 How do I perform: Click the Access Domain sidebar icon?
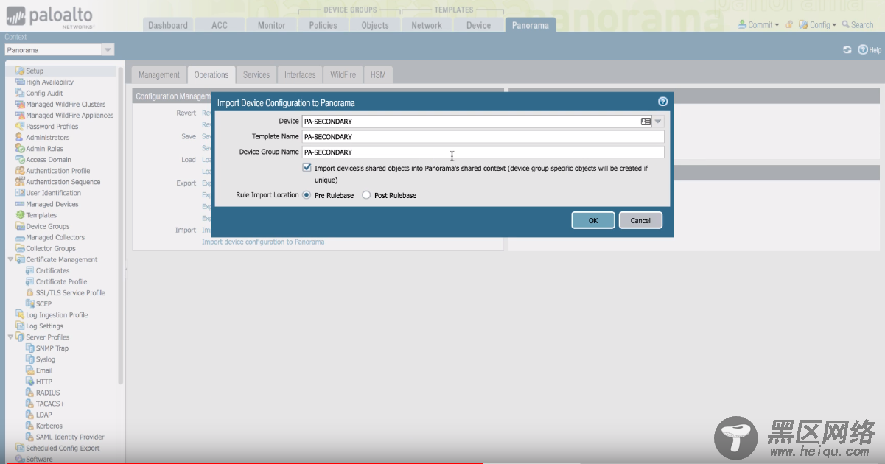pos(20,159)
